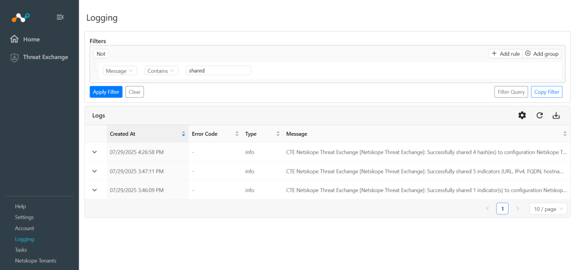The image size is (576, 270).
Task: Click the Logging page title
Action: point(102,17)
